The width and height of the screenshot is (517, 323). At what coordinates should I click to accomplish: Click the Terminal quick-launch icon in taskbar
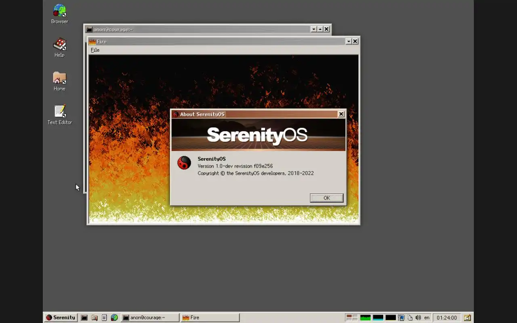pyautogui.click(x=84, y=318)
